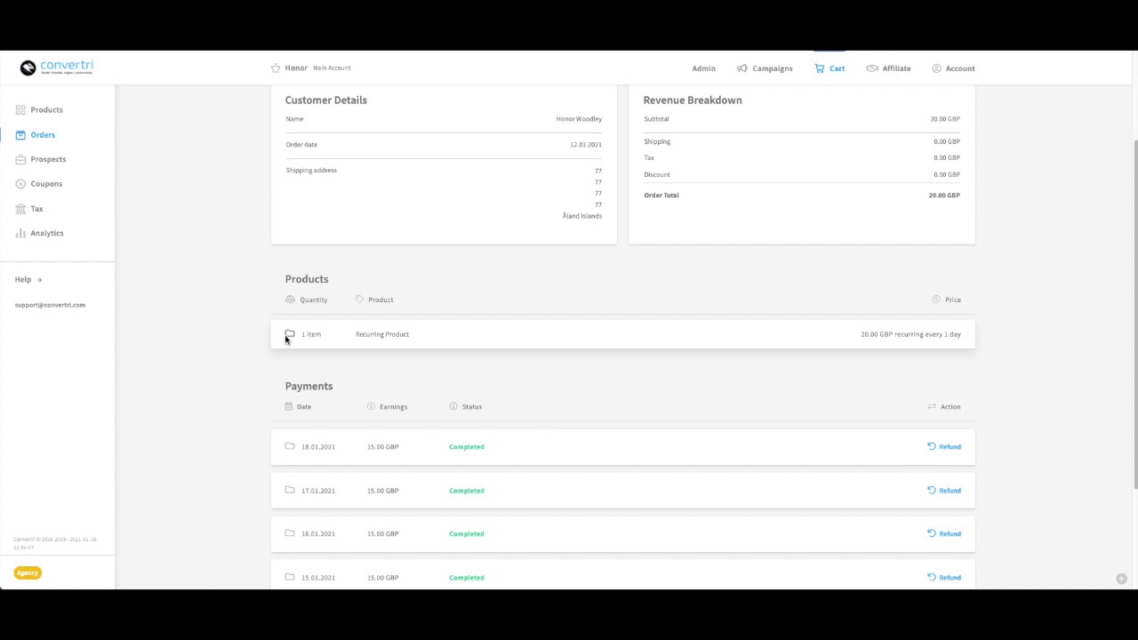
Task: Click the Account user icon
Action: (x=936, y=68)
